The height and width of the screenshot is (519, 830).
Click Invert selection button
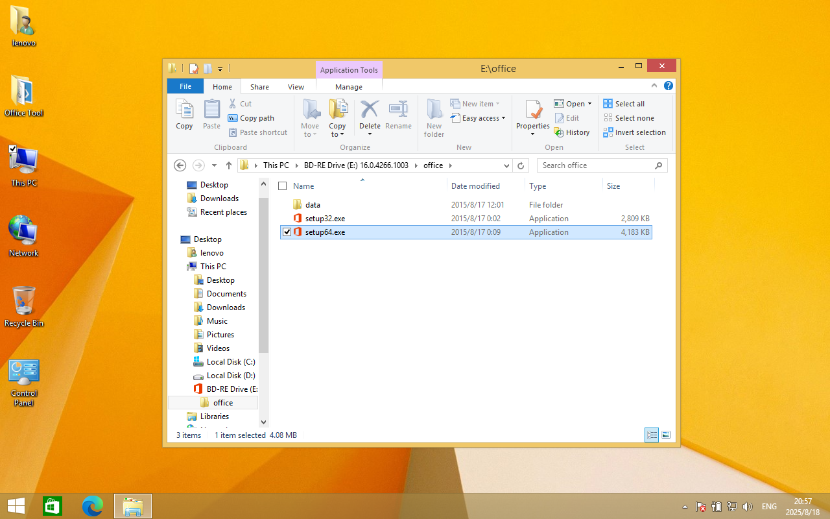tap(634, 132)
